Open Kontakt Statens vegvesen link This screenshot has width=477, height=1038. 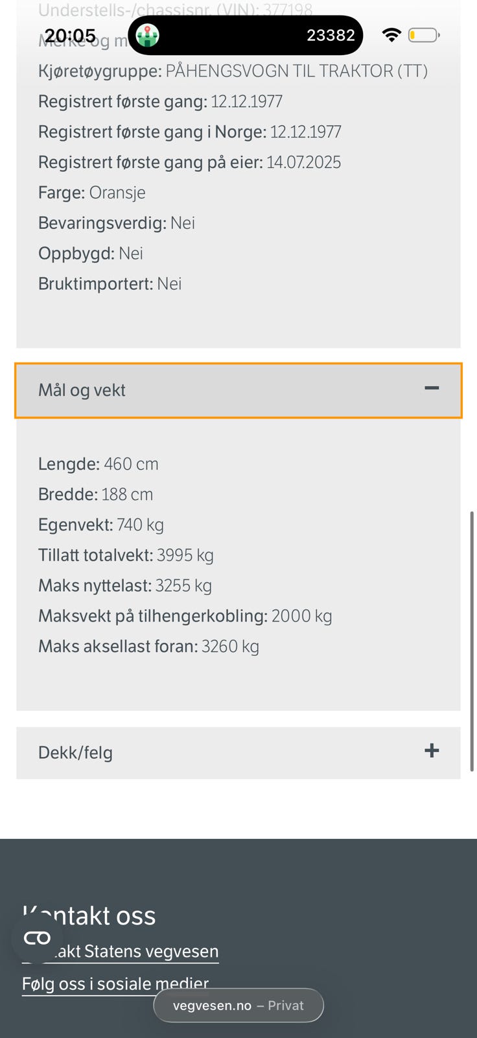pyautogui.click(x=121, y=952)
